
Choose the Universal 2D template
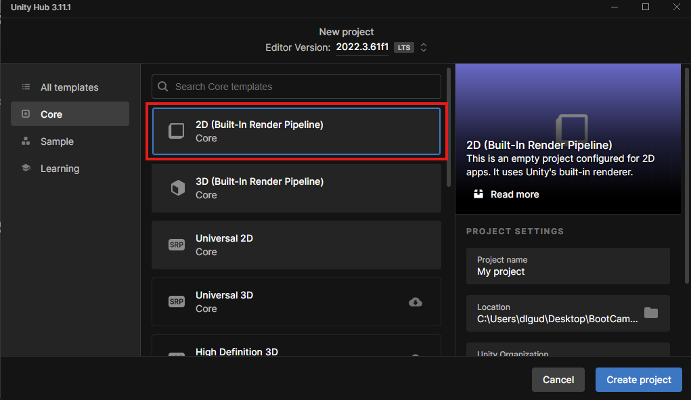click(296, 245)
